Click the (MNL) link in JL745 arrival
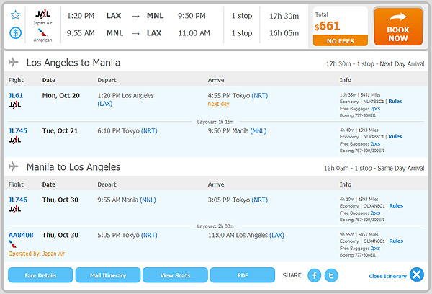 coord(258,130)
